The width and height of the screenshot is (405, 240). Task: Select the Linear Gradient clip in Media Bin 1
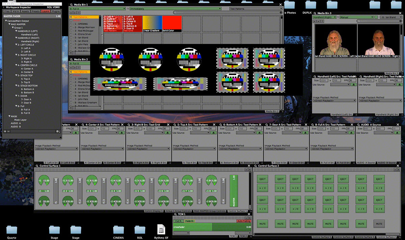coord(152,24)
